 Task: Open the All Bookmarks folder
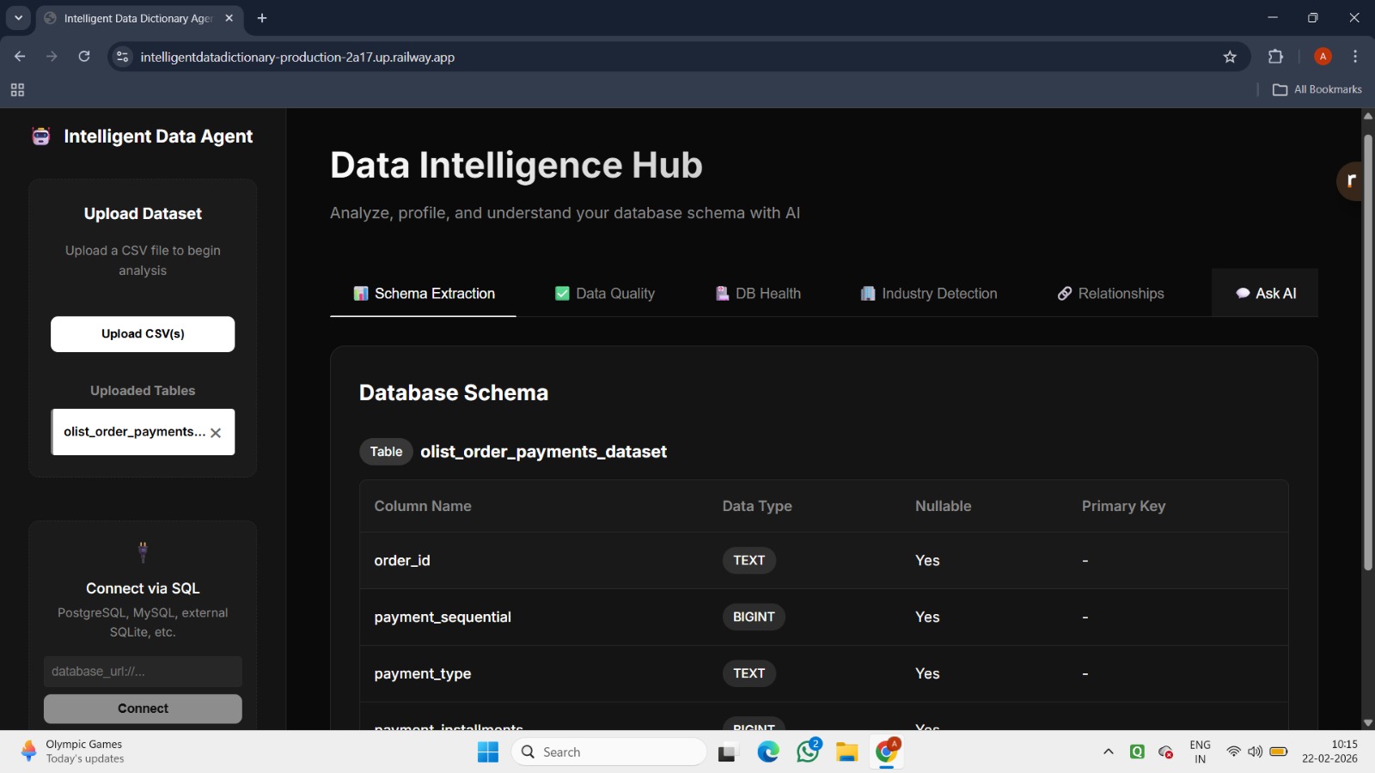point(1317,89)
